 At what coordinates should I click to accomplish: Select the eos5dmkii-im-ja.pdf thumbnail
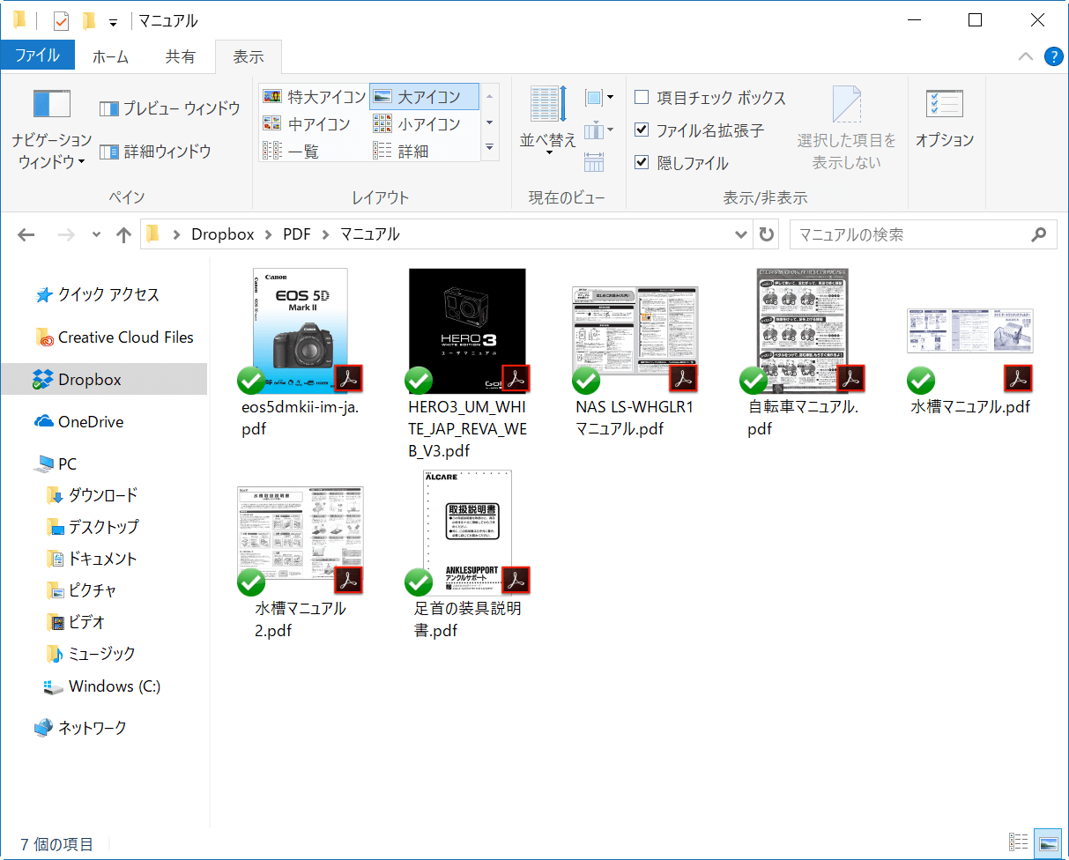click(x=301, y=330)
